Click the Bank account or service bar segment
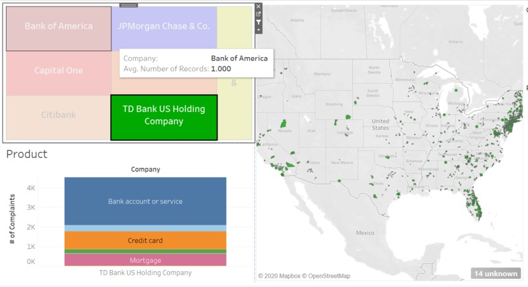The width and height of the screenshot is (528, 287). pos(145,201)
